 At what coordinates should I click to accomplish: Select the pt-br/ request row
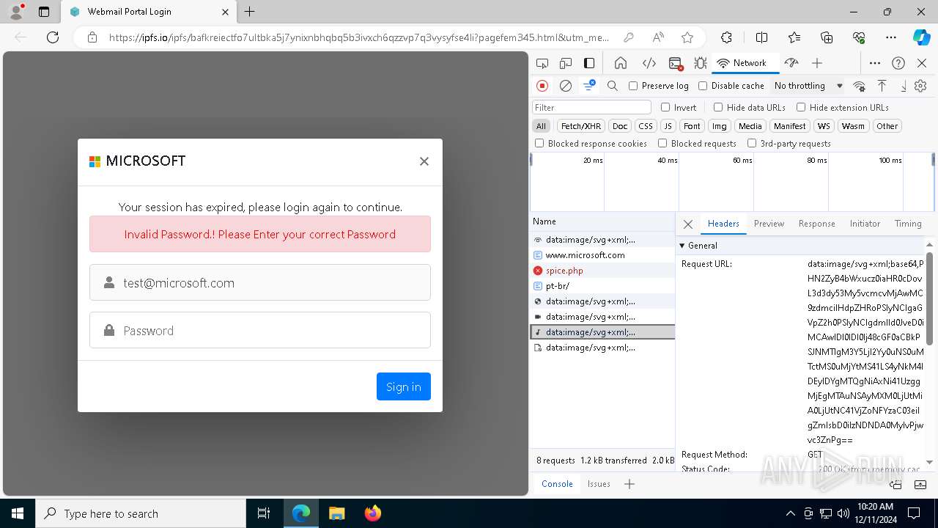pos(602,286)
